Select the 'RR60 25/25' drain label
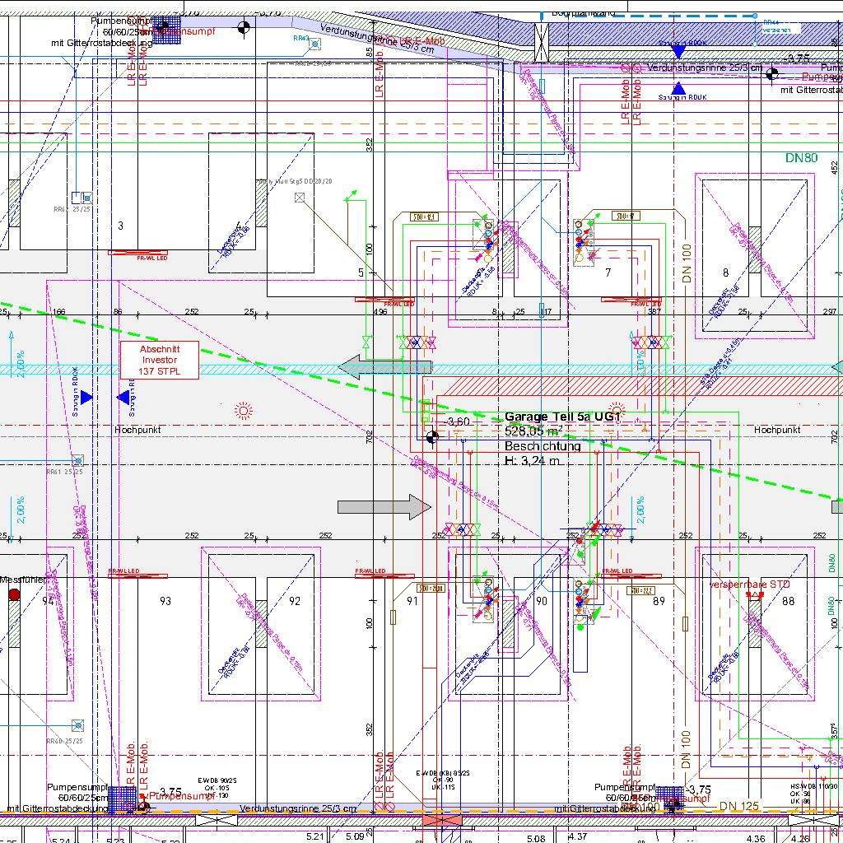 pos(64,741)
